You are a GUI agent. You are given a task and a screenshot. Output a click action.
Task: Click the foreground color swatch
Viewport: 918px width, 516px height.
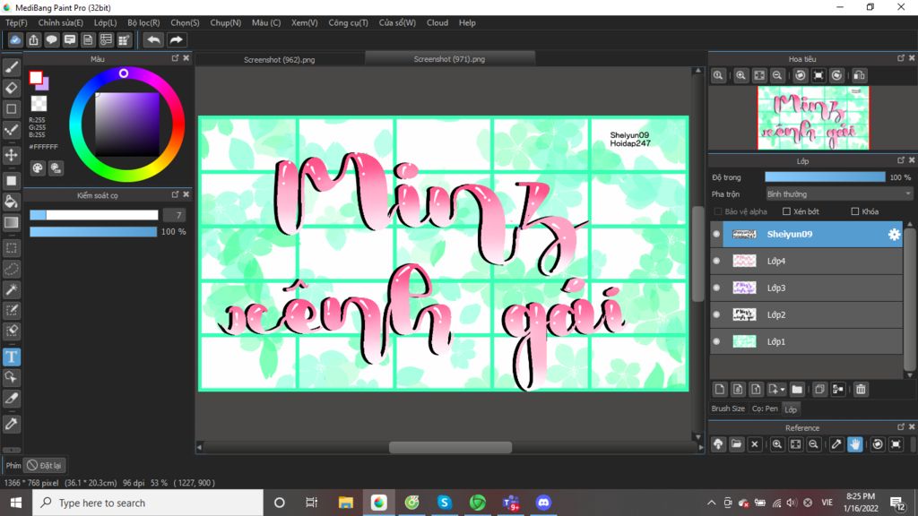coord(36,77)
